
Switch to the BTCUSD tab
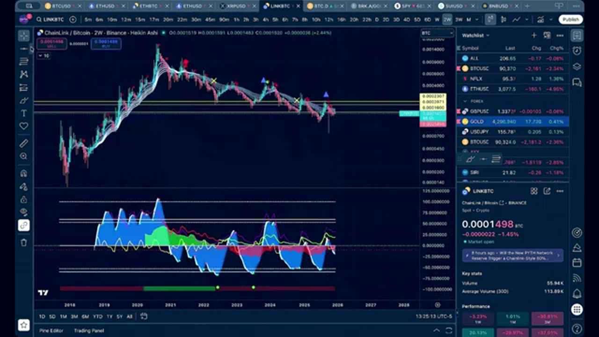point(62,6)
